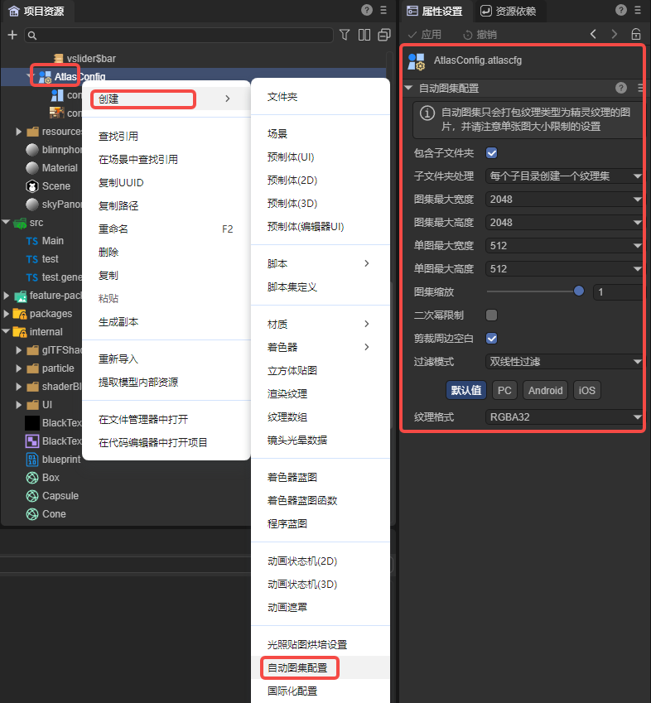Choose 自动图集配置 from create submenu
This screenshot has width=651, height=703.
(297, 667)
